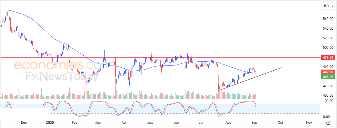337x128 pixels.
Task: Select the green horizontal support line
Action: coord(160,74)
